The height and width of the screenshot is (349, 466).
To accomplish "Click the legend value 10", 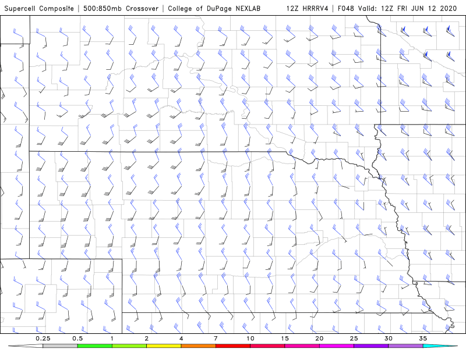I will (x=250, y=339).
